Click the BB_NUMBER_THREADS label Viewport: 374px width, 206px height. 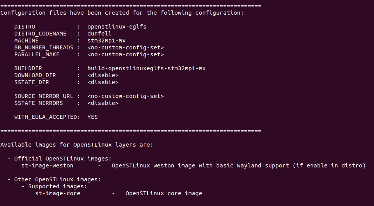[x=44, y=48]
